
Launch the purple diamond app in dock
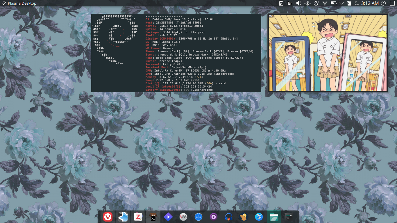(x=168, y=217)
